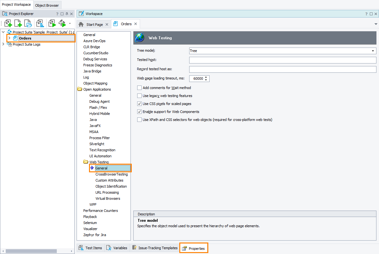Open the Tree model combo box

point(283,51)
